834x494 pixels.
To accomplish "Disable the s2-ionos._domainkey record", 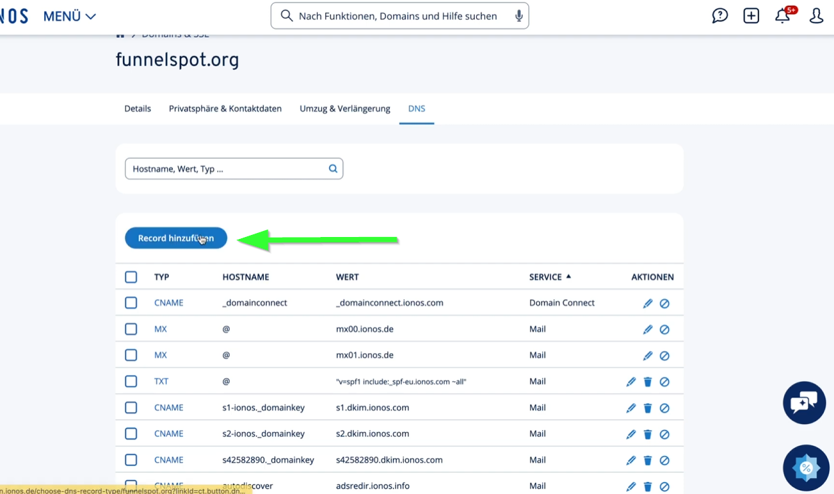I will (664, 434).
